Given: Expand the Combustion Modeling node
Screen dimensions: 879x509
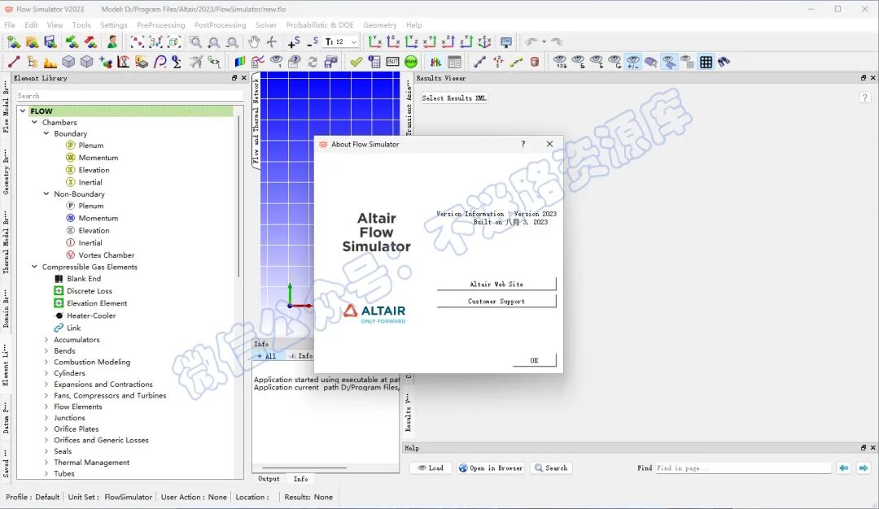Looking at the screenshot, I should (x=46, y=362).
